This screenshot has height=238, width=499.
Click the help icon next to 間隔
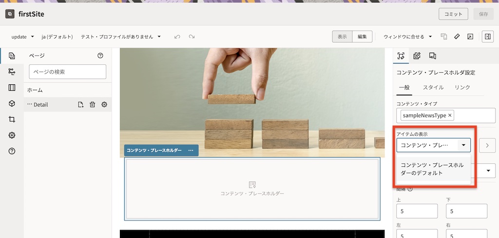point(410,189)
